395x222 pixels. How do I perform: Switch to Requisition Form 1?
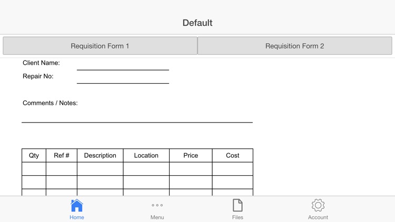pyautogui.click(x=100, y=46)
